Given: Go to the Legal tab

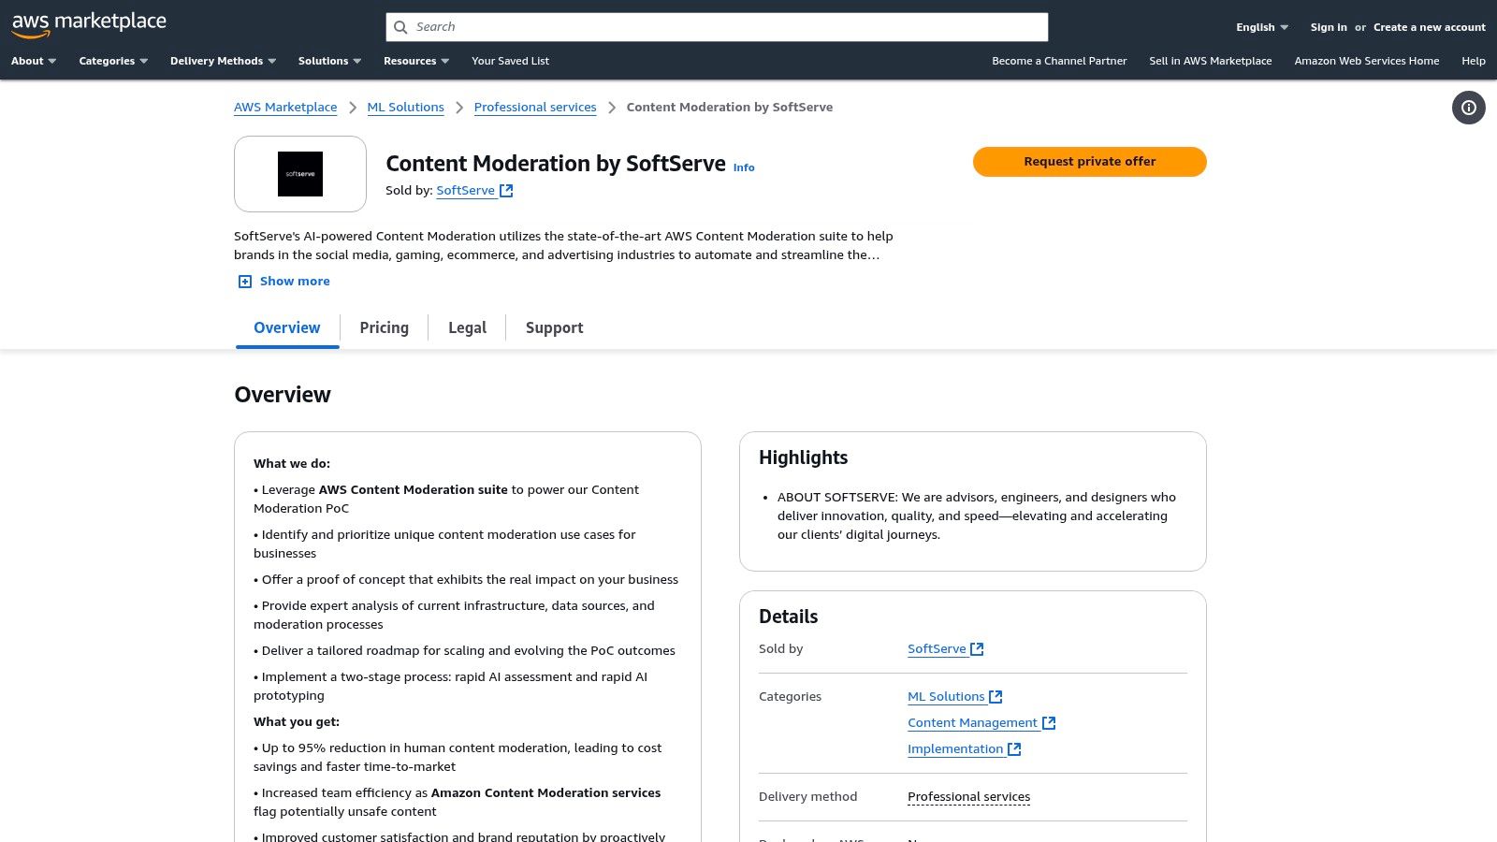Looking at the screenshot, I should [467, 327].
